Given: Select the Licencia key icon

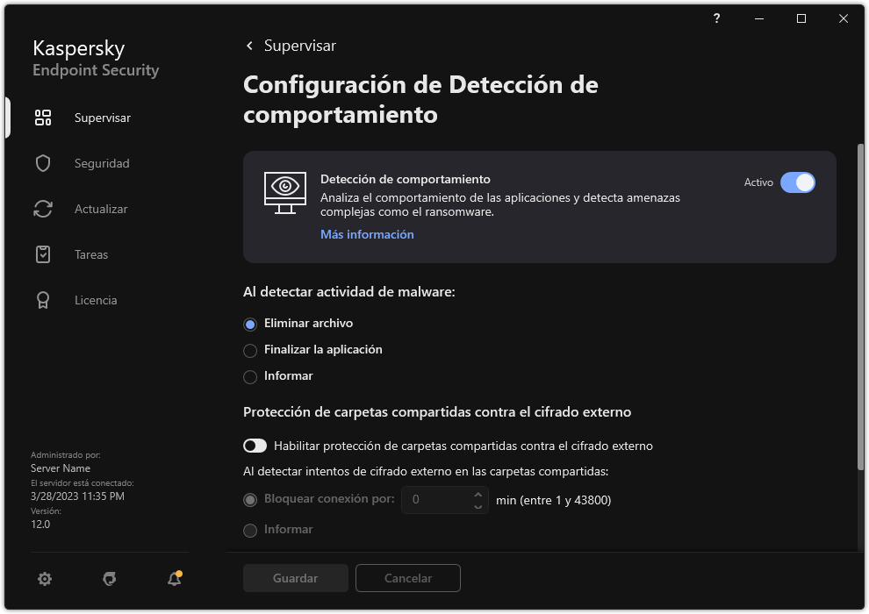Looking at the screenshot, I should 42,300.
